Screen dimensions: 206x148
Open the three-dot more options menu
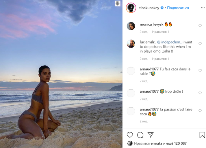click(203, 8)
